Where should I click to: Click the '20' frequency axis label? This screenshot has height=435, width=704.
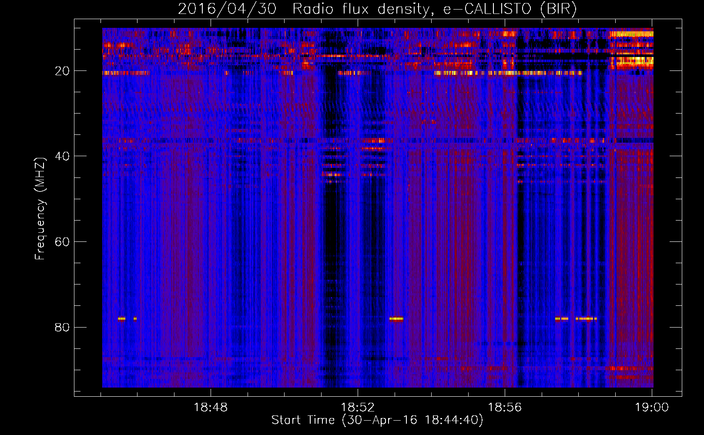click(x=62, y=71)
